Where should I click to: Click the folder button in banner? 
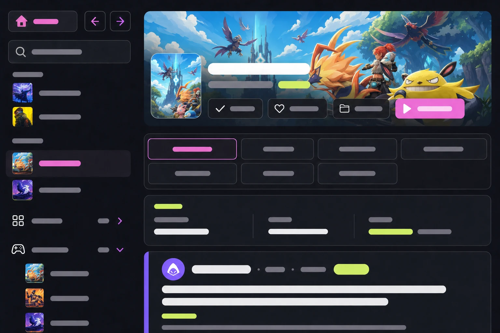tap(361, 109)
